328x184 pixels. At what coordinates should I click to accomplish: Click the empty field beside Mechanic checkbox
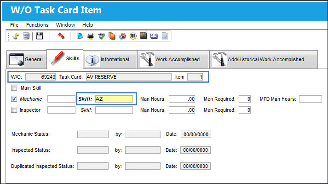pos(61,99)
